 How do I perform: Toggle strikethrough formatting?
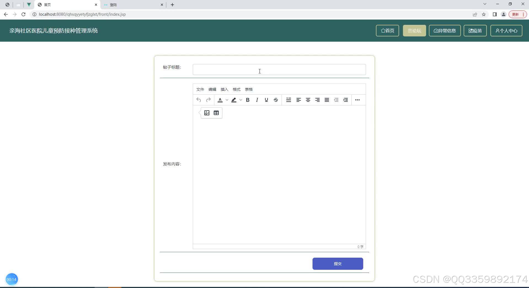[x=276, y=100]
